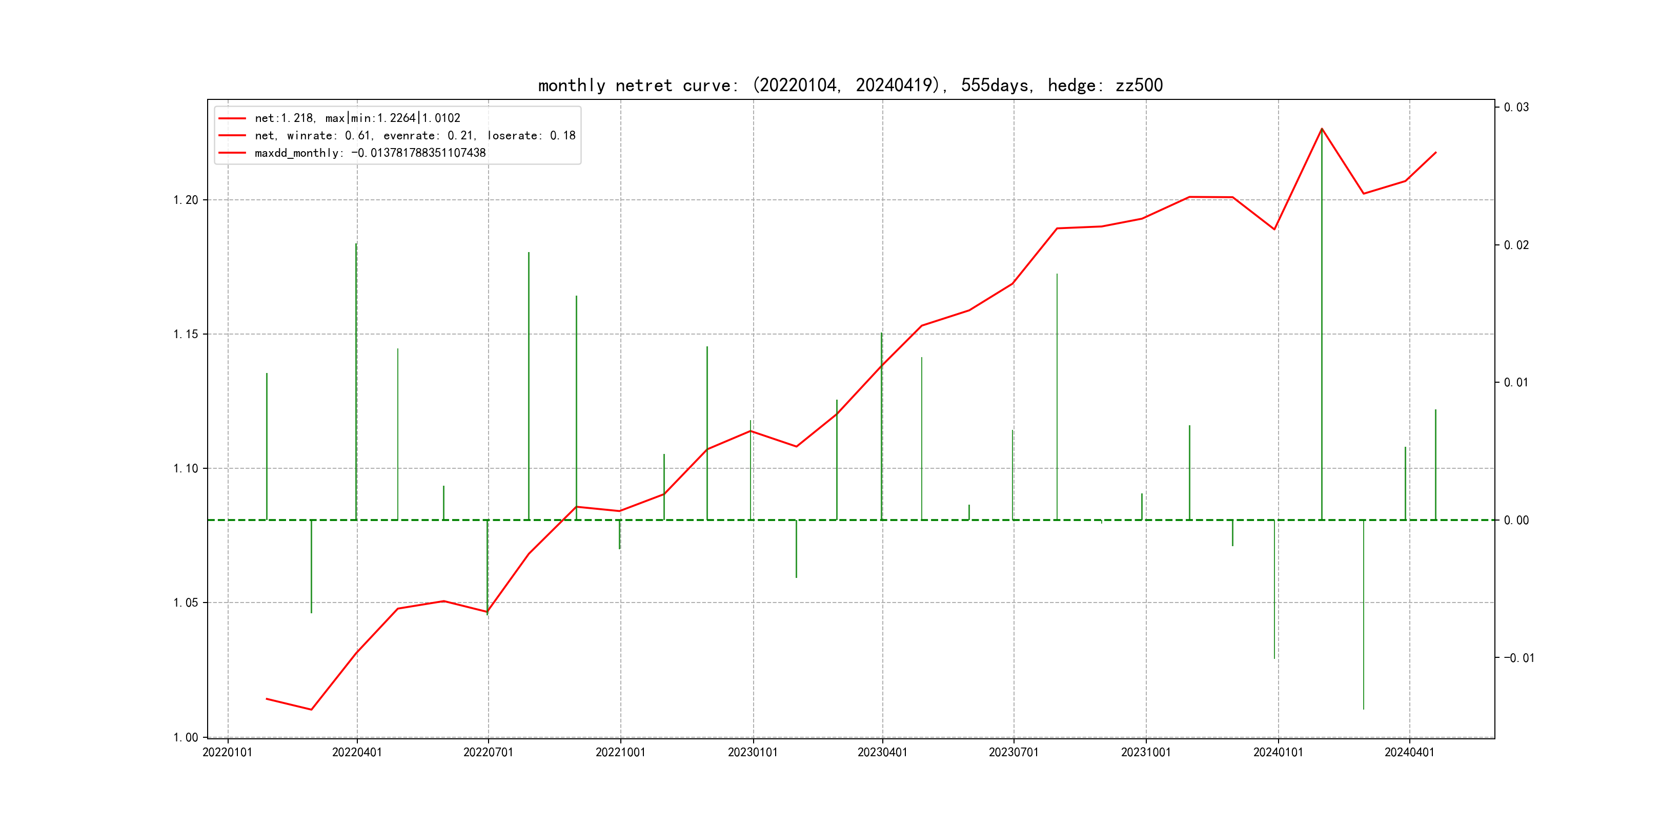The height and width of the screenshot is (830, 1661).
Task: Click the chart title text
Action: click(x=850, y=85)
